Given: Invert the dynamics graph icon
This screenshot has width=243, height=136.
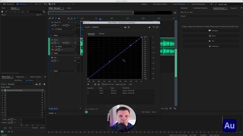Looking at the screenshot, I should tap(95, 84).
